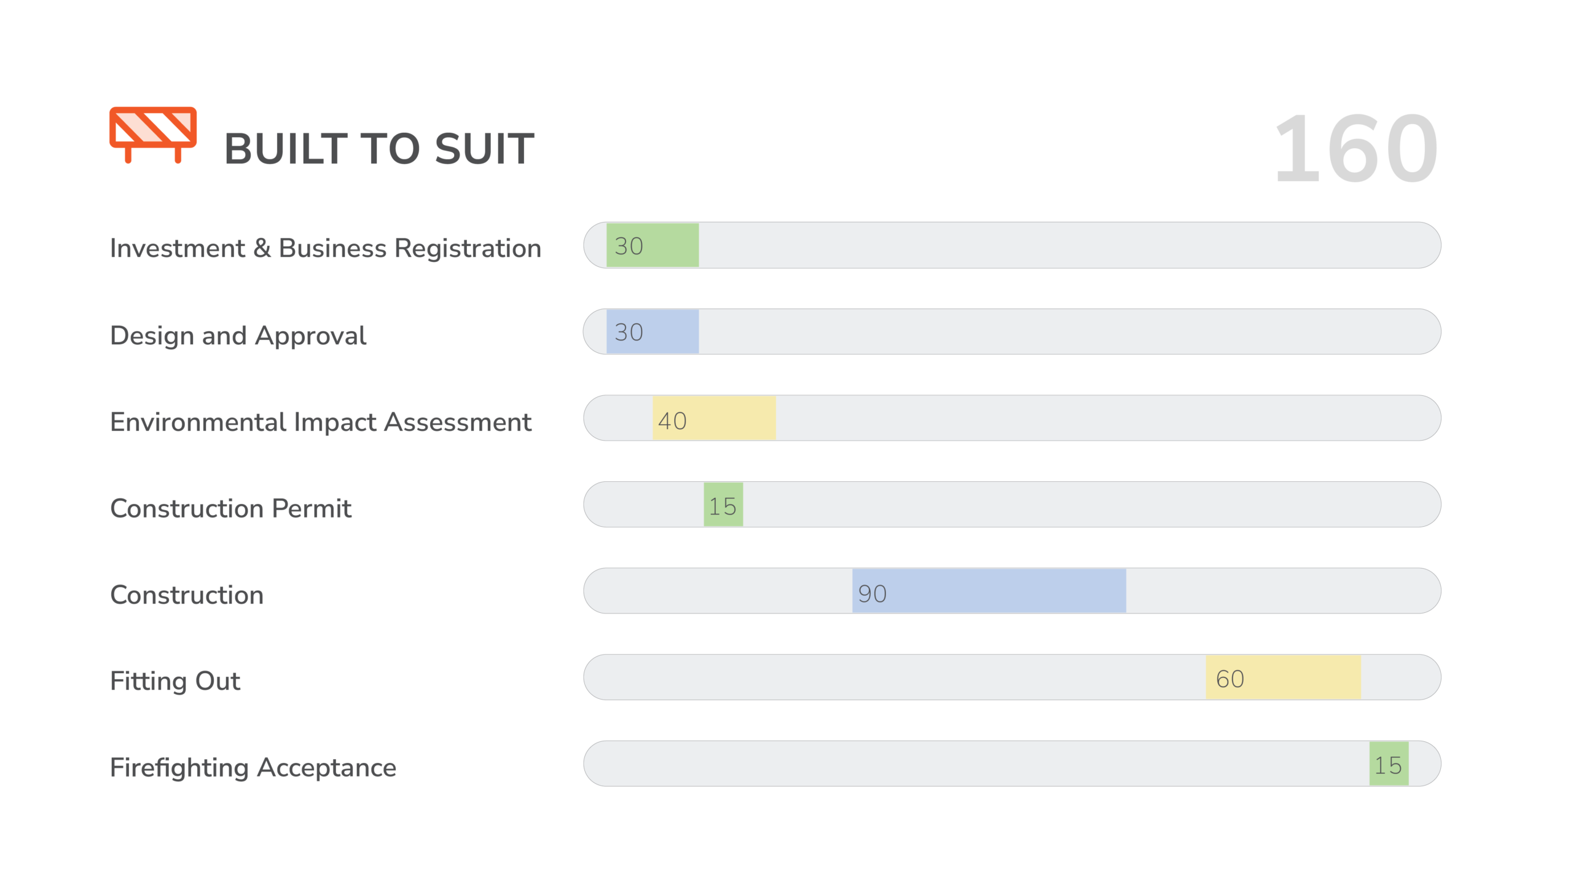The image size is (1573, 895).
Task: Click the number 90 in the Construction bar
Action: [872, 594]
